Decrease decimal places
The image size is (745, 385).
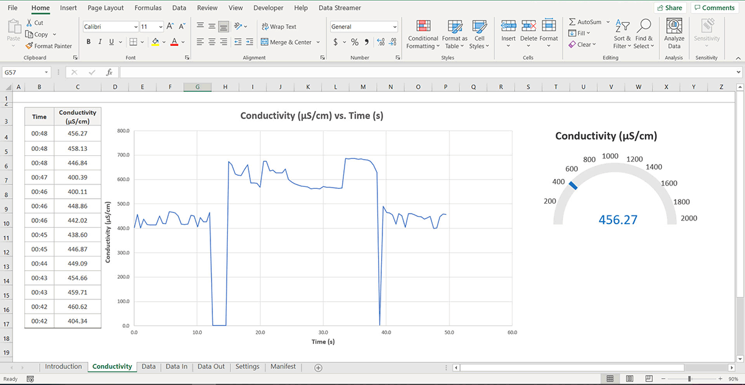click(x=393, y=42)
